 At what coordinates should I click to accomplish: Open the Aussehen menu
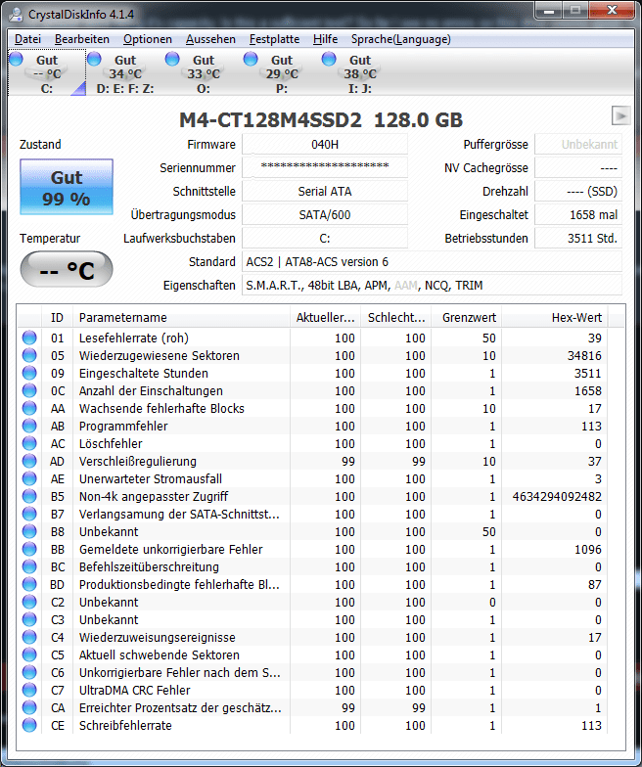[x=210, y=39]
